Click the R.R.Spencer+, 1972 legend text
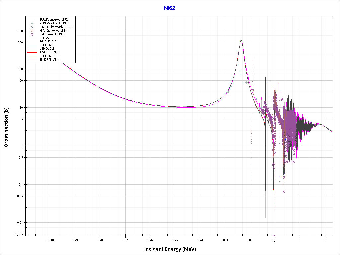The height and width of the screenshot is (255, 340). 54,20
